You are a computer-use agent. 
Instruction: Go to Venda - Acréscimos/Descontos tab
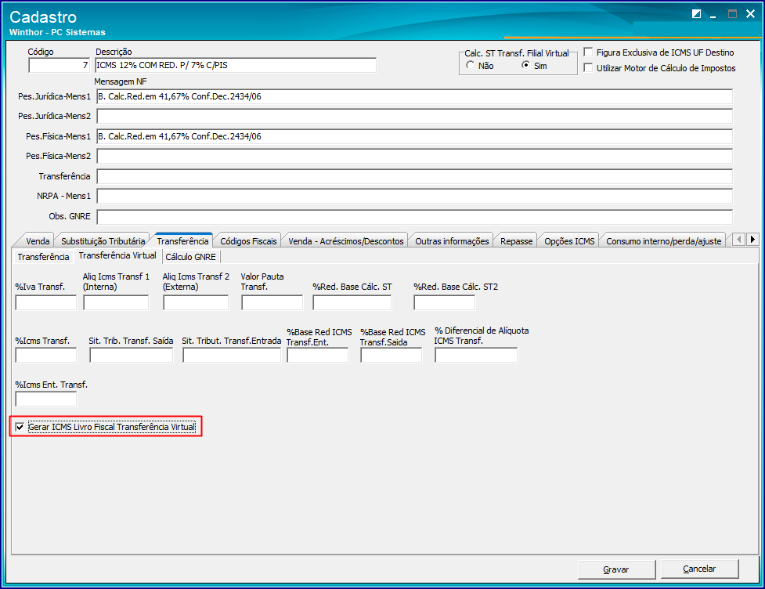pos(346,241)
